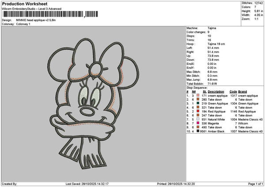Image resolution: width=265 pixels, height=187 pixels.
Task: Select the Natural White color swatch in row 7
Action: [x=198, y=119]
